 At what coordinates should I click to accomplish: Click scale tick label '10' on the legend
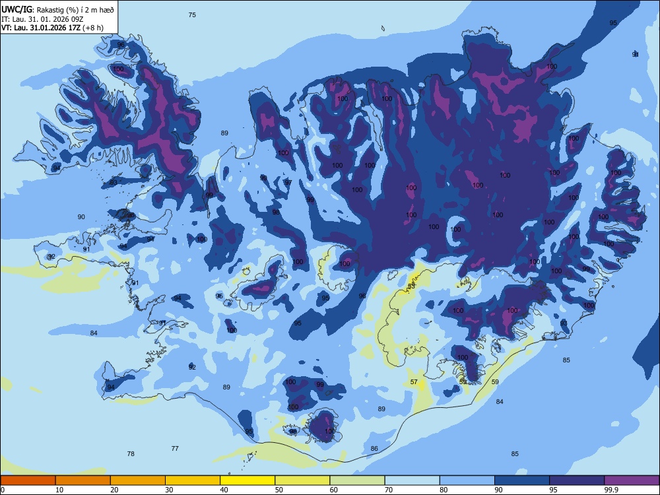(x=59, y=490)
